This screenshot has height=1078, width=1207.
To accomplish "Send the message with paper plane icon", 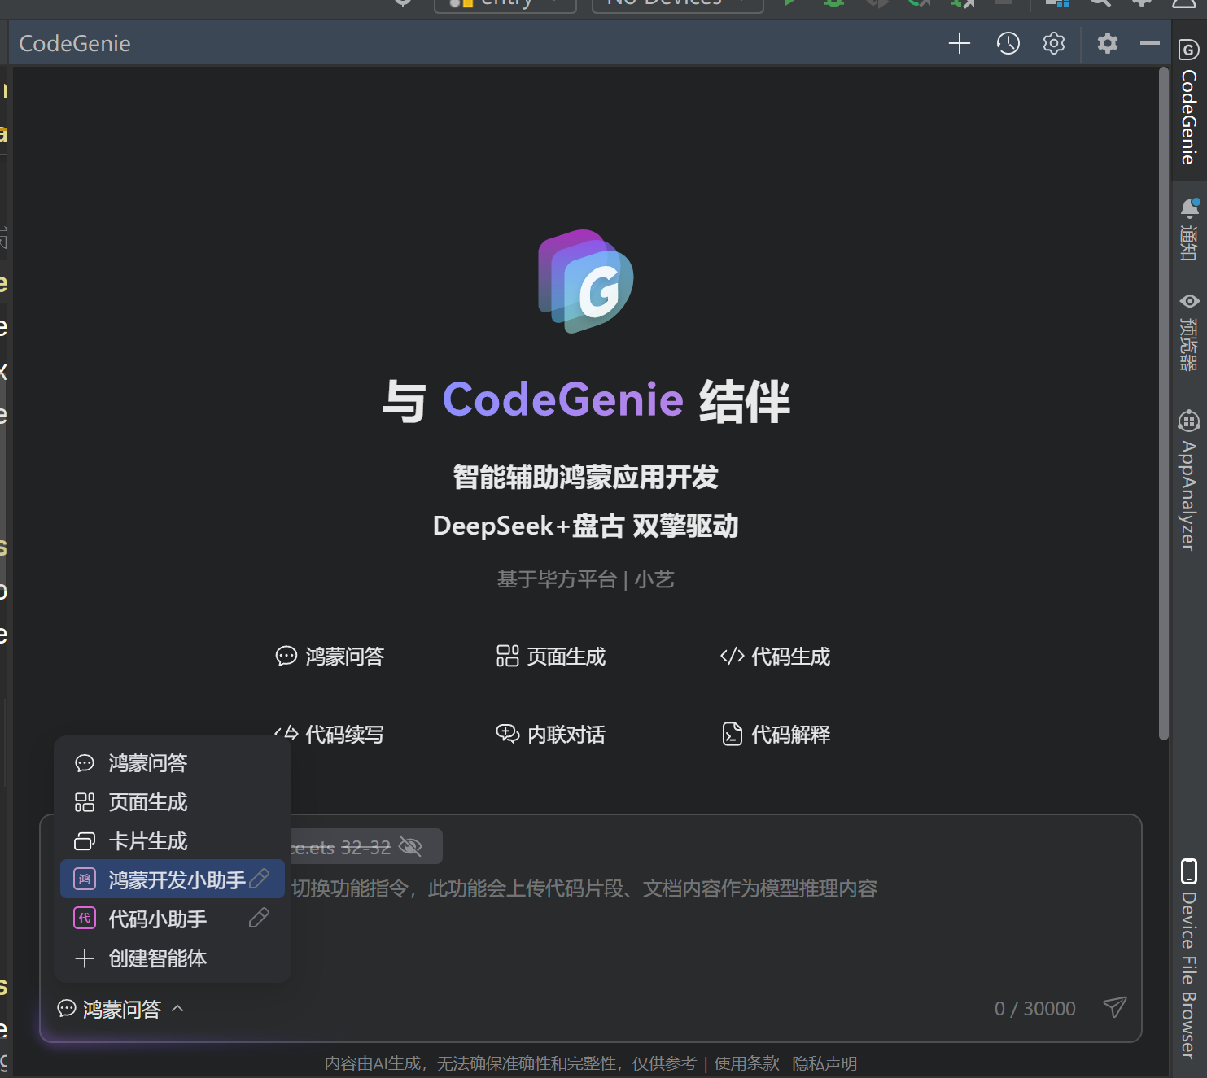I will click(1114, 1008).
